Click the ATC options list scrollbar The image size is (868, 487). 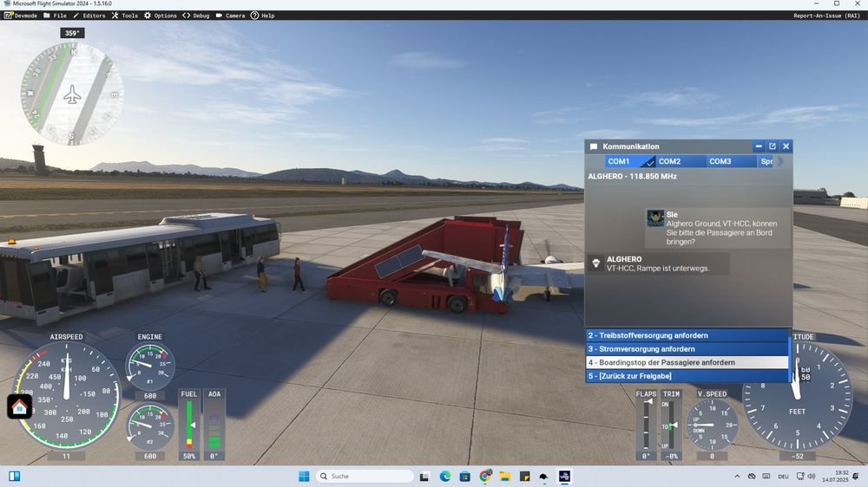[x=790, y=355]
